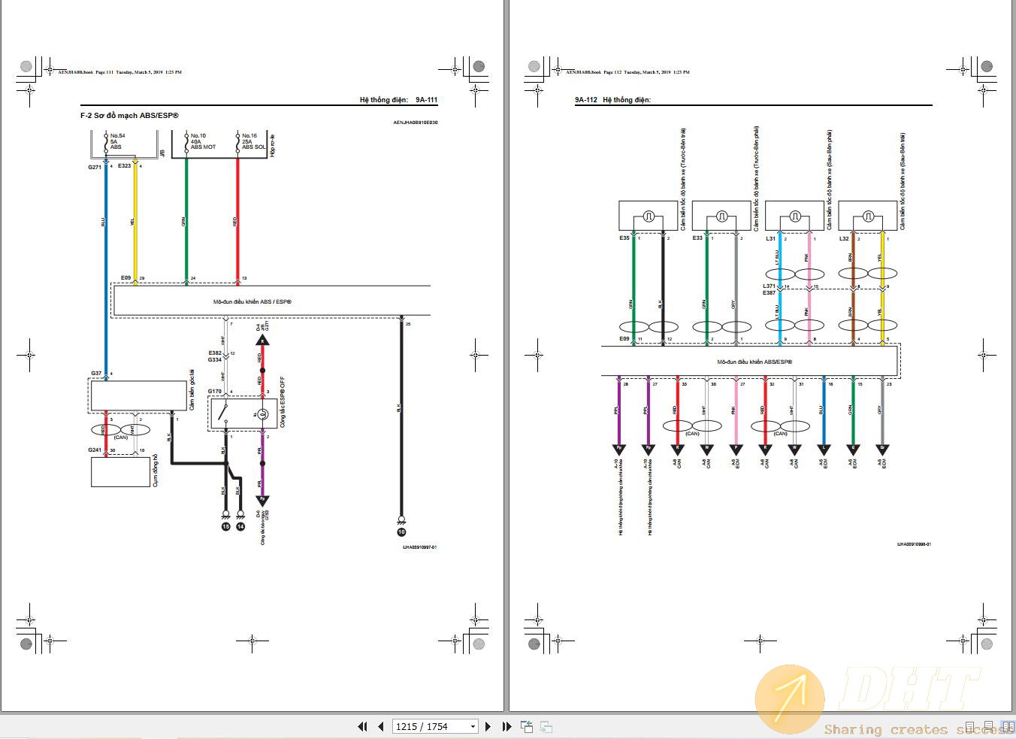Click the connector label "E35"
Screen dimensions: 1016x739
(624, 238)
